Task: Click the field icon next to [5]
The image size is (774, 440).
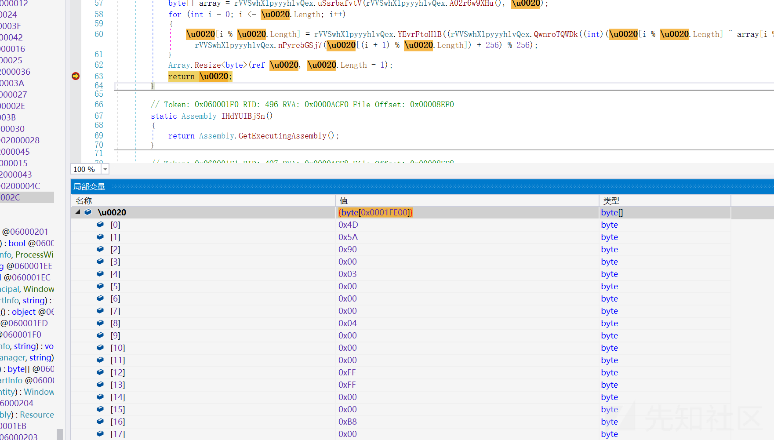Action: [x=100, y=286]
